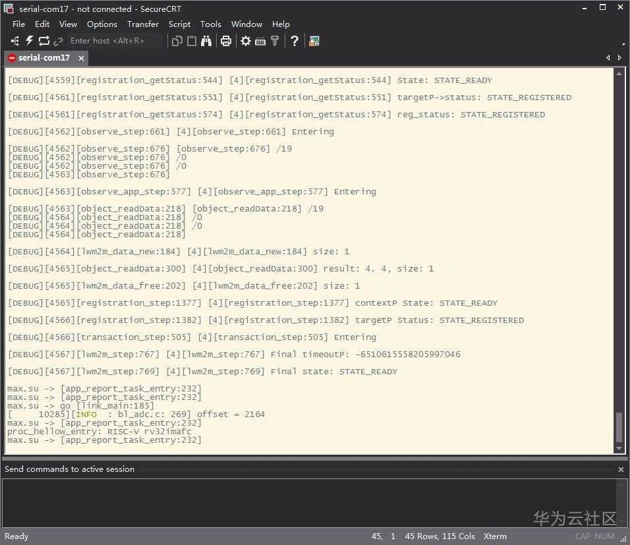This screenshot has height=545, width=630.
Task: Open the Edit menu
Action: (x=42, y=24)
